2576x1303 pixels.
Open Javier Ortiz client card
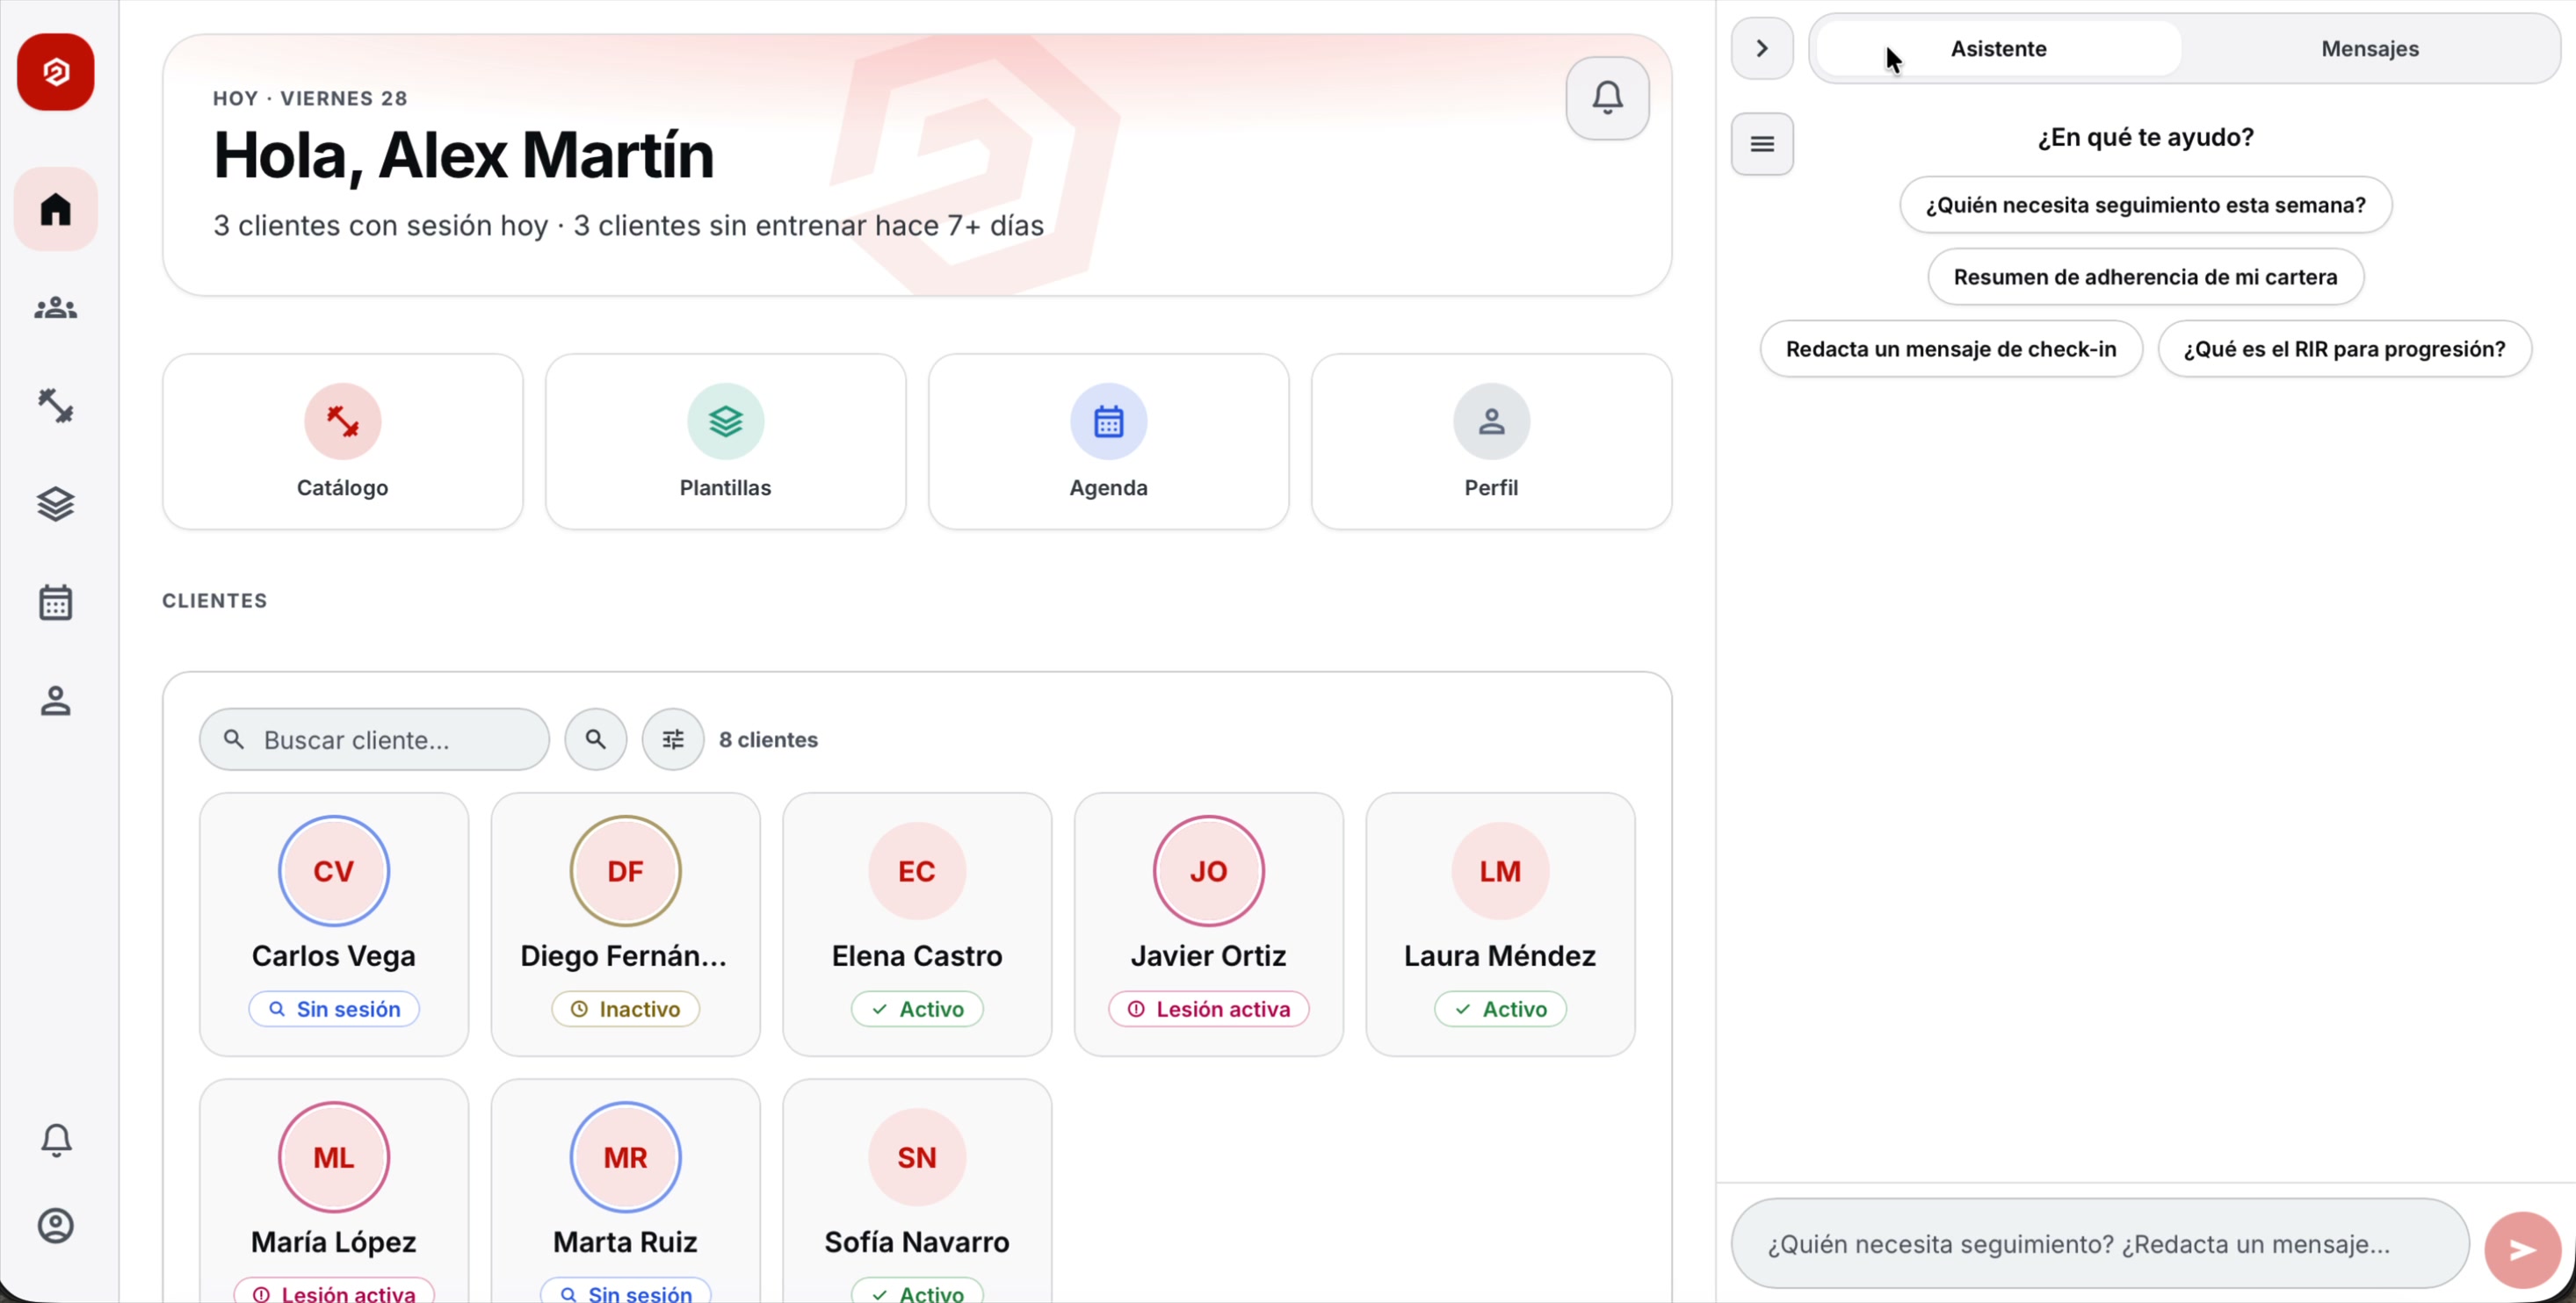point(1208,925)
